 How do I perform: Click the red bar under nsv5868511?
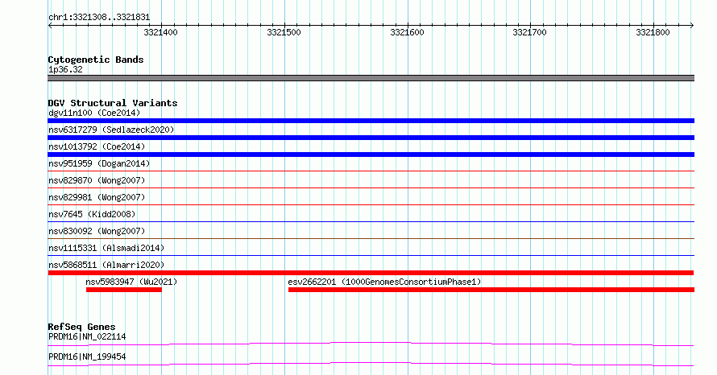(371, 273)
